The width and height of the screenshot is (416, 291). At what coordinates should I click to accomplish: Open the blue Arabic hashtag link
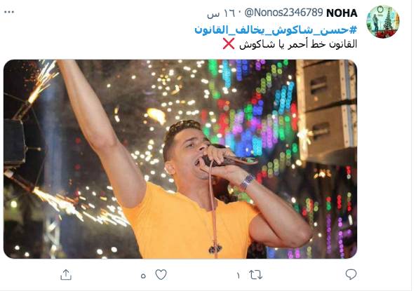click(276, 30)
